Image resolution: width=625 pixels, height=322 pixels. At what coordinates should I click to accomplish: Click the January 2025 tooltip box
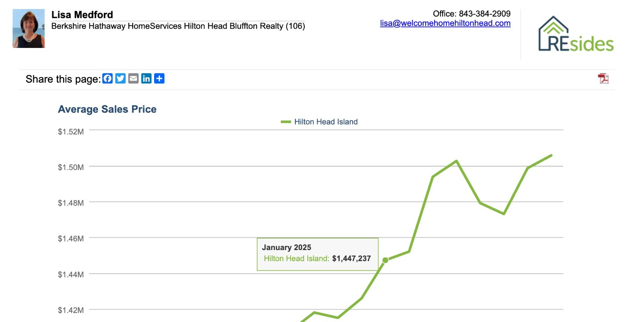[x=317, y=253]
